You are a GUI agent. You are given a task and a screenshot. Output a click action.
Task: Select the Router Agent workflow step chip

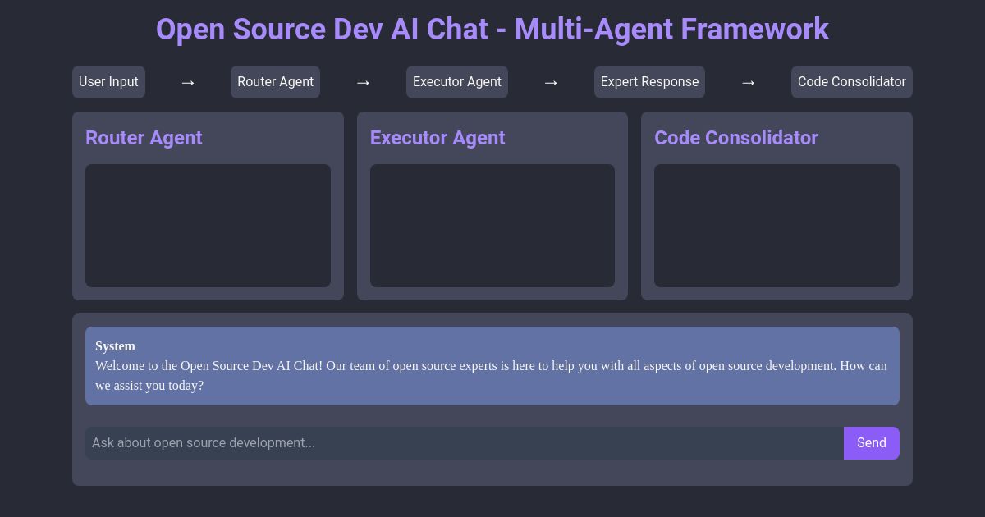pos(275,82)
